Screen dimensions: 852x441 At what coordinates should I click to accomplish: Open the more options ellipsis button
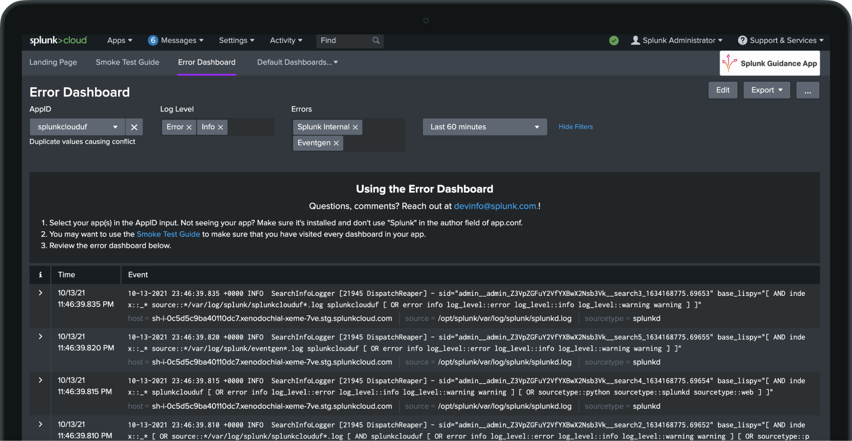pos(808,90)
